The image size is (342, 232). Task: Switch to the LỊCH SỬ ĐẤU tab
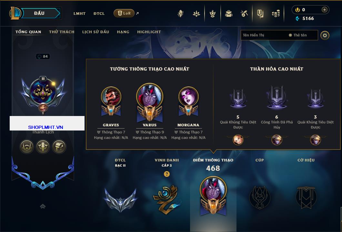click(x=96, y=32)
